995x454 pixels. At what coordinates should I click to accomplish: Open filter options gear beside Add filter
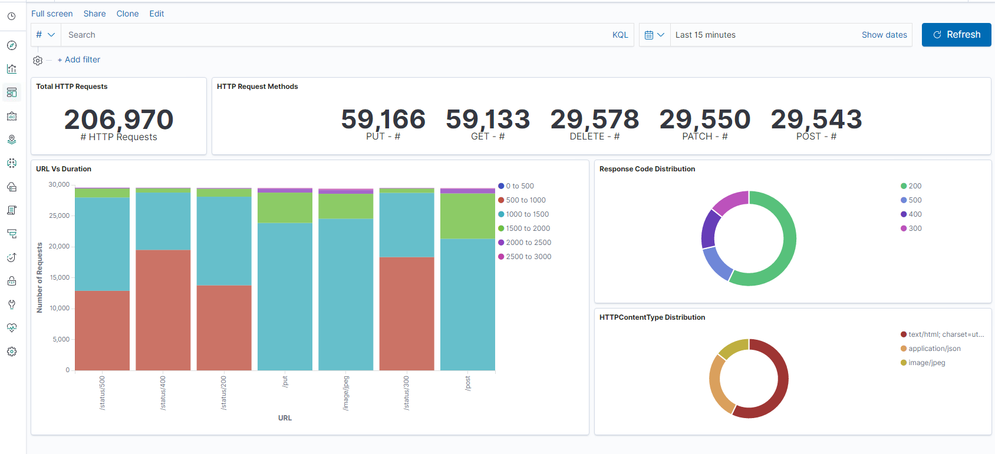(x=38, y=60)
